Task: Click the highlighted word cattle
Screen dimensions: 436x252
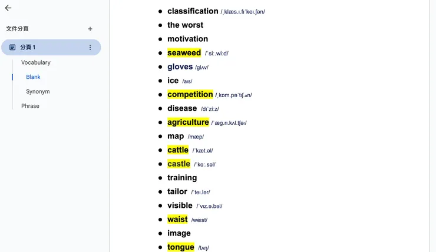Action: click(178, 150)
